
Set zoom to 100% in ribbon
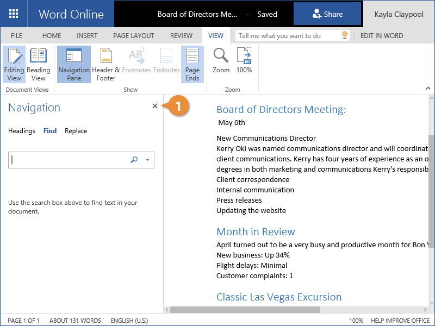coord(244,60)
